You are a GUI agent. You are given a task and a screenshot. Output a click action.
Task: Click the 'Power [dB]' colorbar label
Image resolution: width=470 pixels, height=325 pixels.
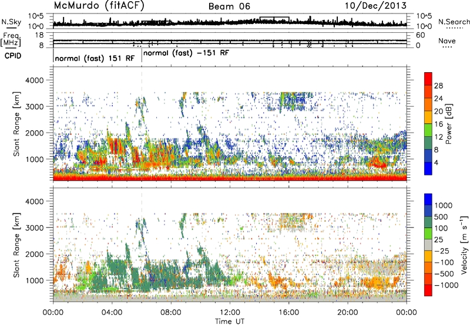[x=448, y=124]
